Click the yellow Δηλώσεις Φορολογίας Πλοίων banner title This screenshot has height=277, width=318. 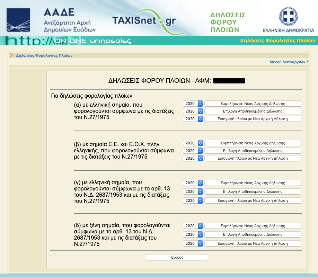pos(277,41)
